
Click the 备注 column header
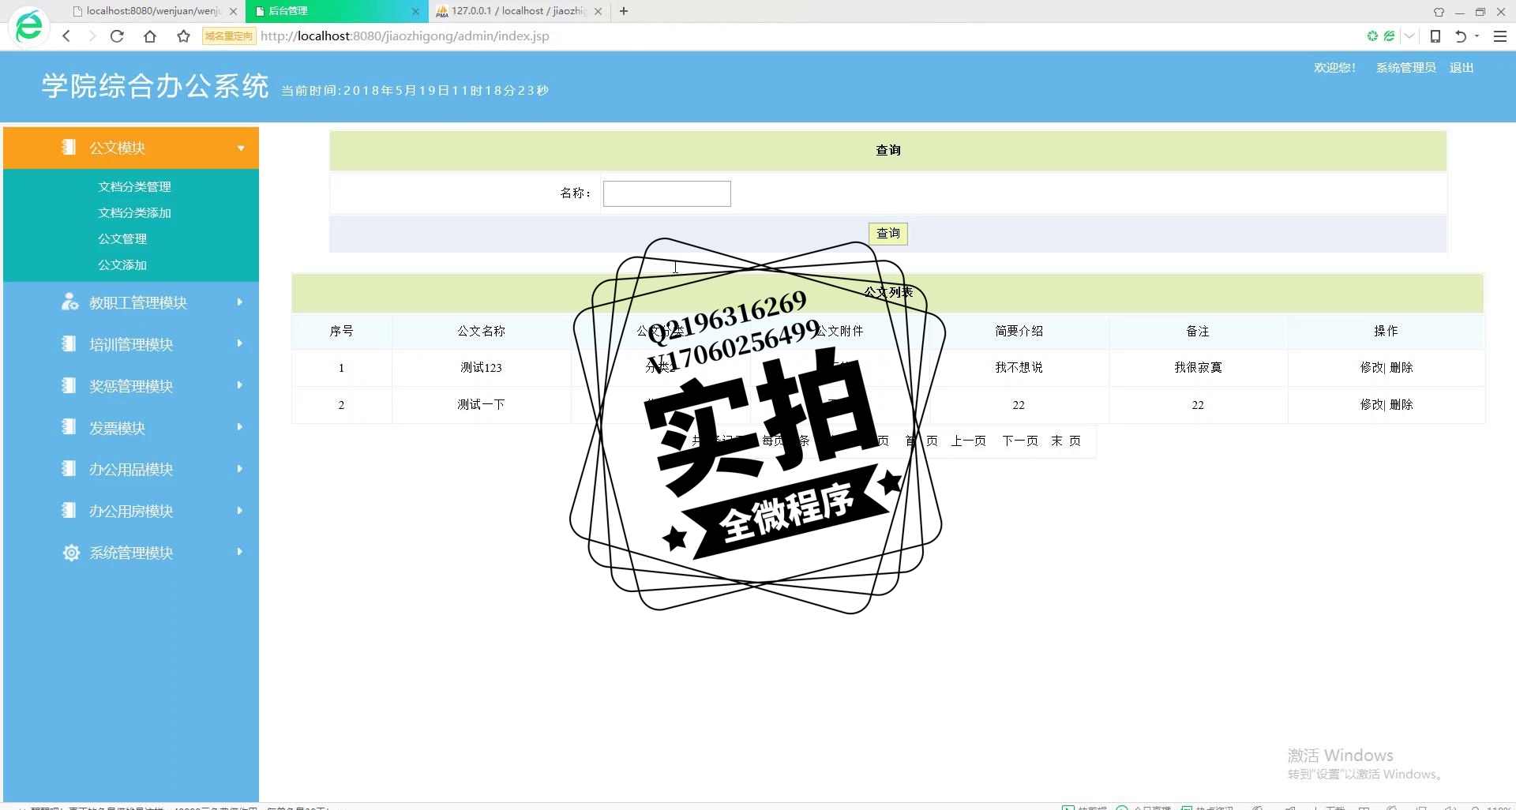(x=1198, y=331)
